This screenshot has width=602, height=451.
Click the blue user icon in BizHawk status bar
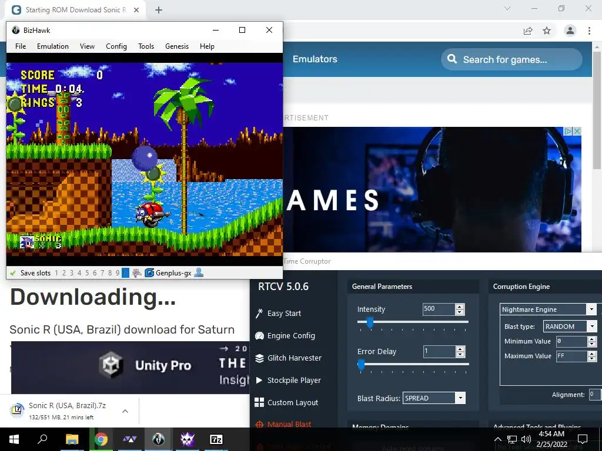point(199,272)
